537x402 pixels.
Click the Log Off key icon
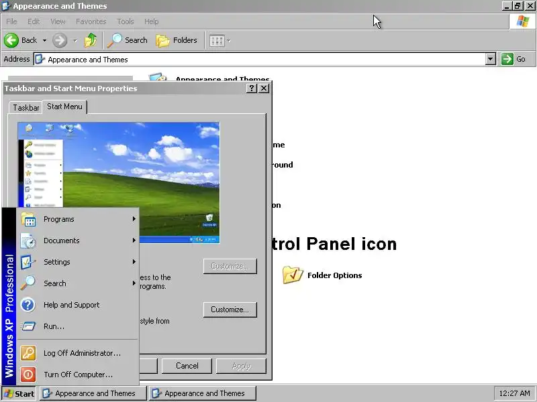point(28,353)
